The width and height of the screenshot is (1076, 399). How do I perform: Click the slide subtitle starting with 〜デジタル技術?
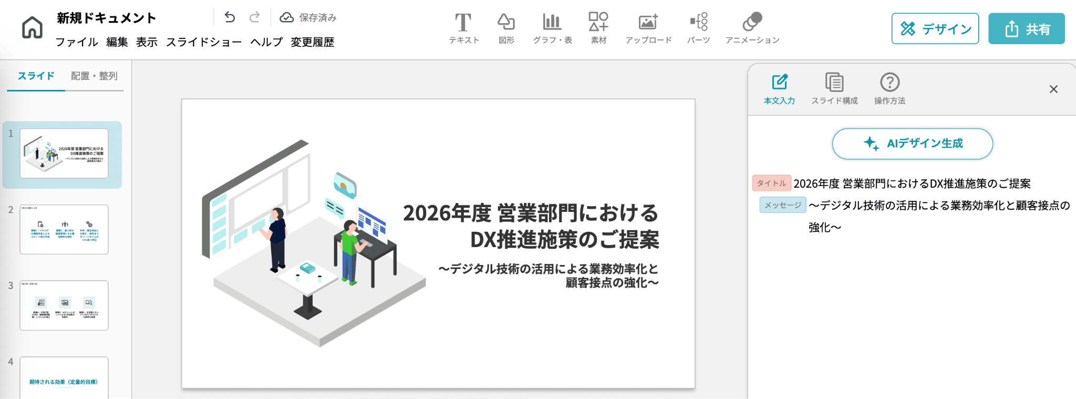point(549,276)
